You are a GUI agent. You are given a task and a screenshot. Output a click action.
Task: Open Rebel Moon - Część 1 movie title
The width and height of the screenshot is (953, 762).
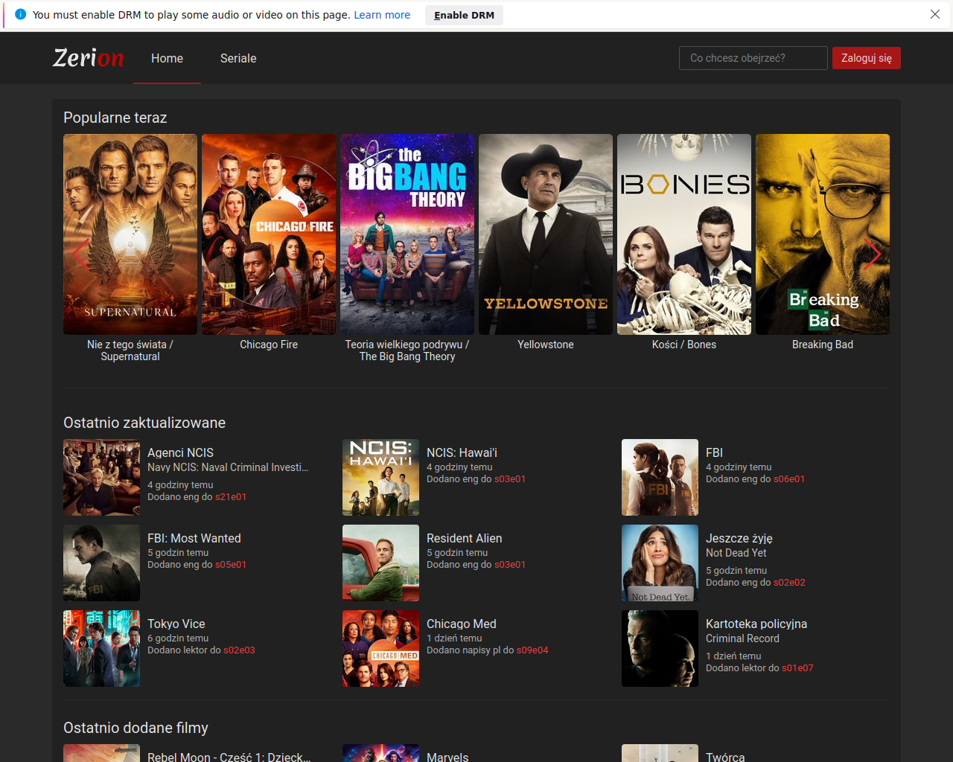click(x=229, y=756)
